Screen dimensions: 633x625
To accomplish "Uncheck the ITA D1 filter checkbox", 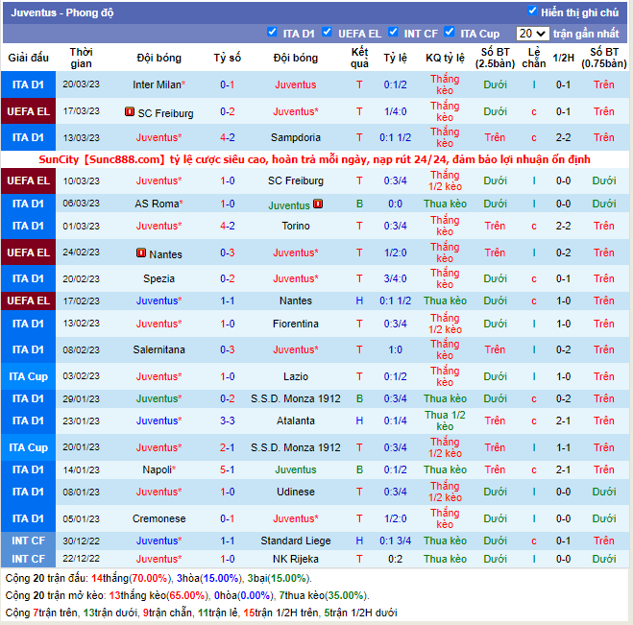I will (273, 32).
